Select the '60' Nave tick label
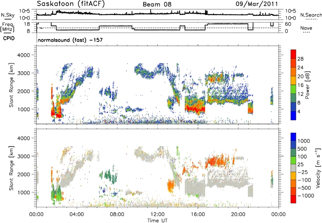This screenshot has width=322, height=223. (288, 24)
